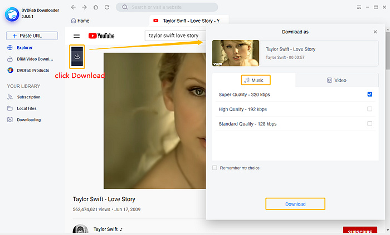
Task: Click the YouTube search field
Action: pos(175,36)
